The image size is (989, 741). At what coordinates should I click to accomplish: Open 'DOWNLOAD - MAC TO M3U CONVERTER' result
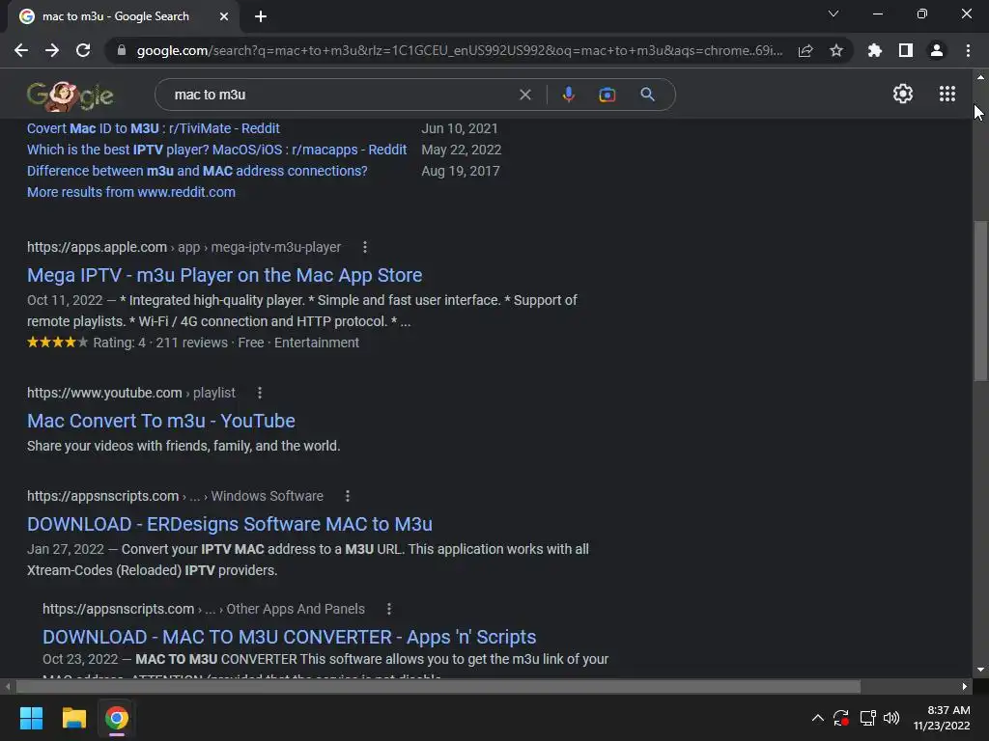(289, 637)
